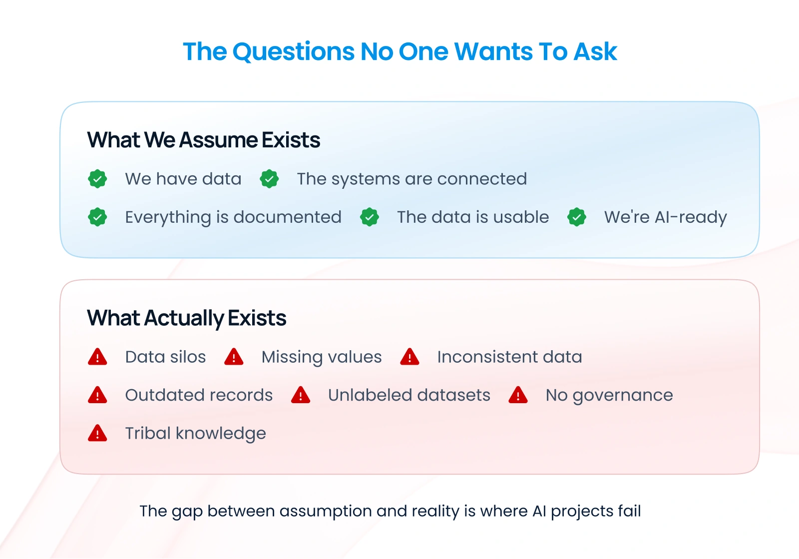
Task: Click the title "The Questions No One Wants To Ask"
Action: coord(399,51)
